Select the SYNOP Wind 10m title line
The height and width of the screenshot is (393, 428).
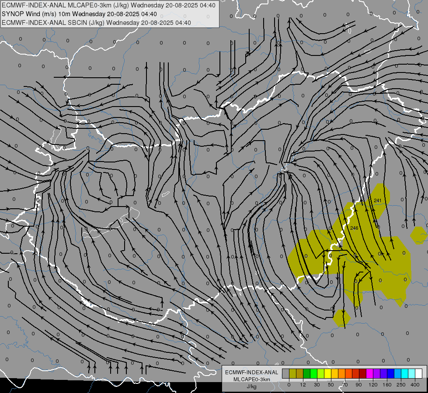point(79,14)
